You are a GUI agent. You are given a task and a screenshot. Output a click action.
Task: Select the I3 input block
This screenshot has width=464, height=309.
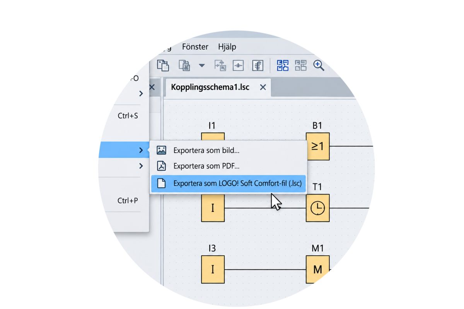[x=213, y=269]
